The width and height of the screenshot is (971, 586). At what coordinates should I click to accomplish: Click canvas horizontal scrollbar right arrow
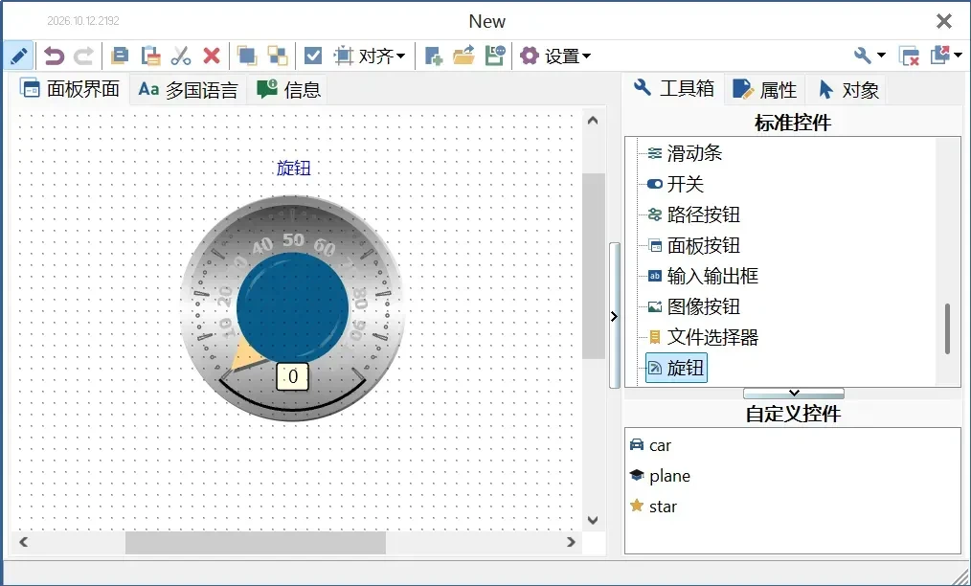pyautogui.click(x=571, y=542)
